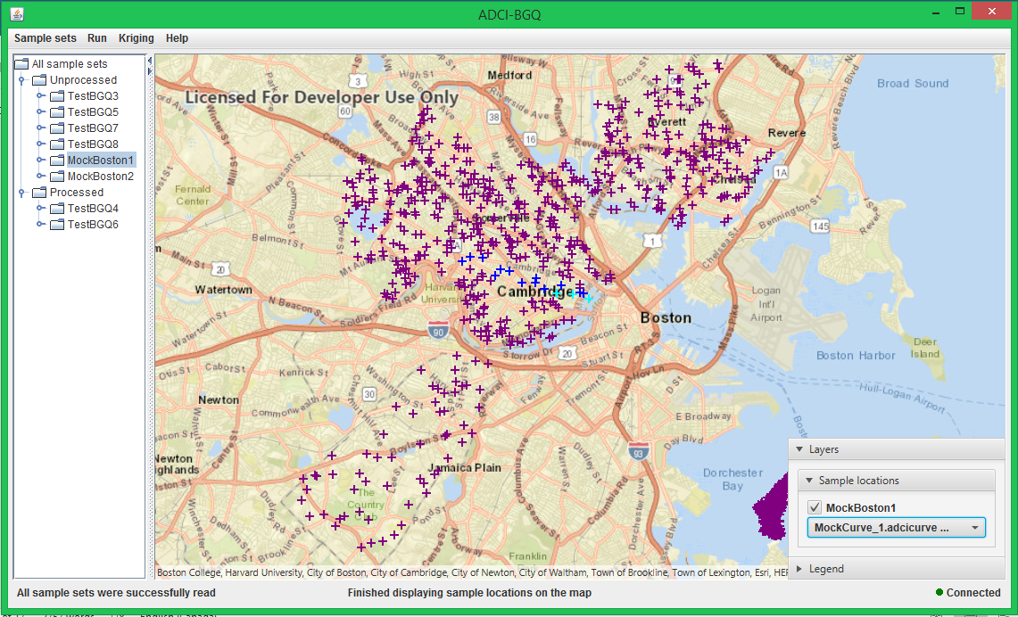Viewport: 1018px width, 617px height.
Task: Click the Interstate 90 shield on the map
Action: click(x=438, y=331)
